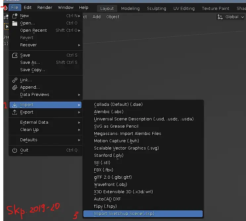This screenshot has width=246, height=221.
Task: Select the box-select tool icon
Action: [6, 26]
